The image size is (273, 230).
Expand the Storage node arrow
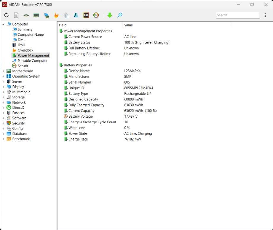3,97
